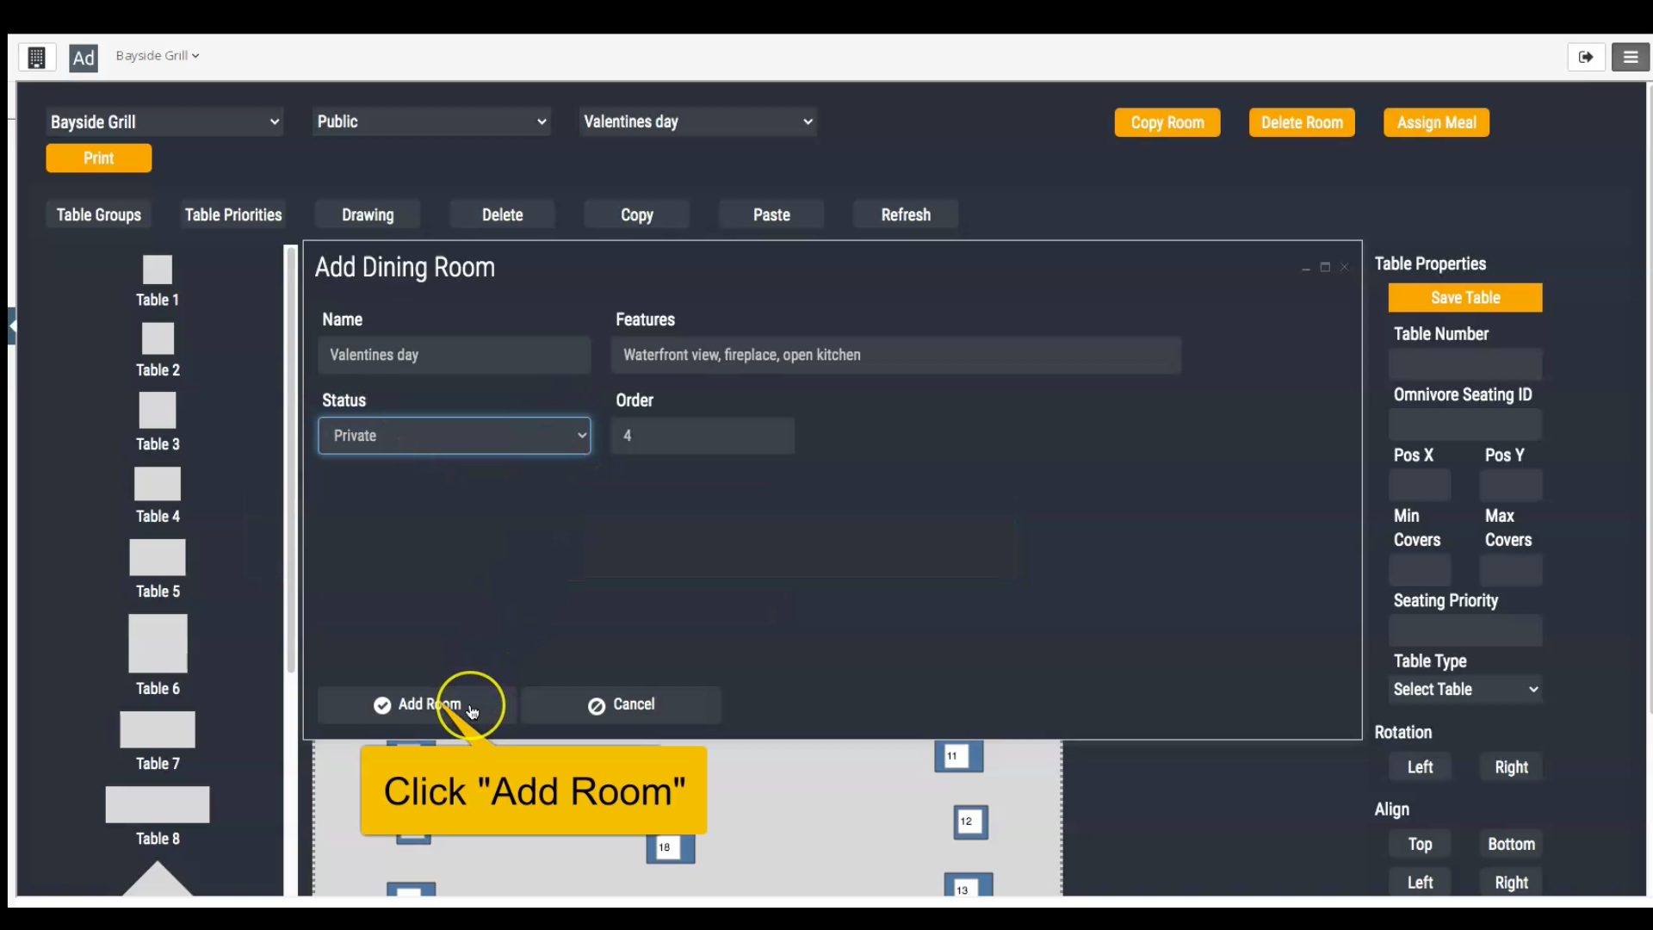
Task: Click Align Top button
Action: [1420, 844]
